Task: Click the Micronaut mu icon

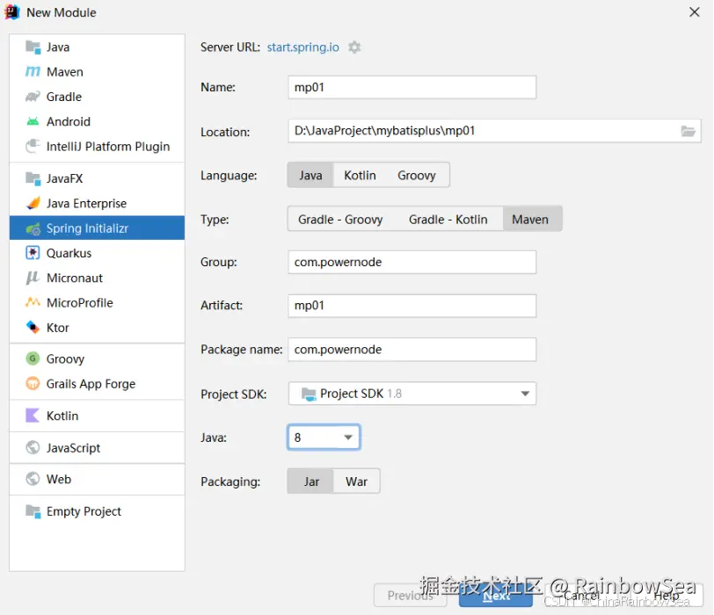Action: (x=33, y=278)
